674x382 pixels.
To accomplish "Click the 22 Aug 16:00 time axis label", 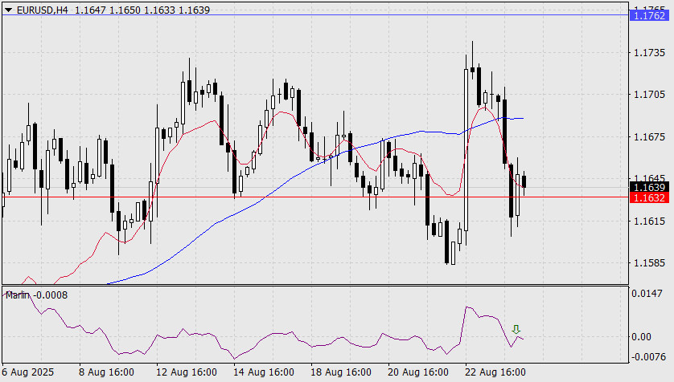I will pyautogui.click(x=495, y=372).
